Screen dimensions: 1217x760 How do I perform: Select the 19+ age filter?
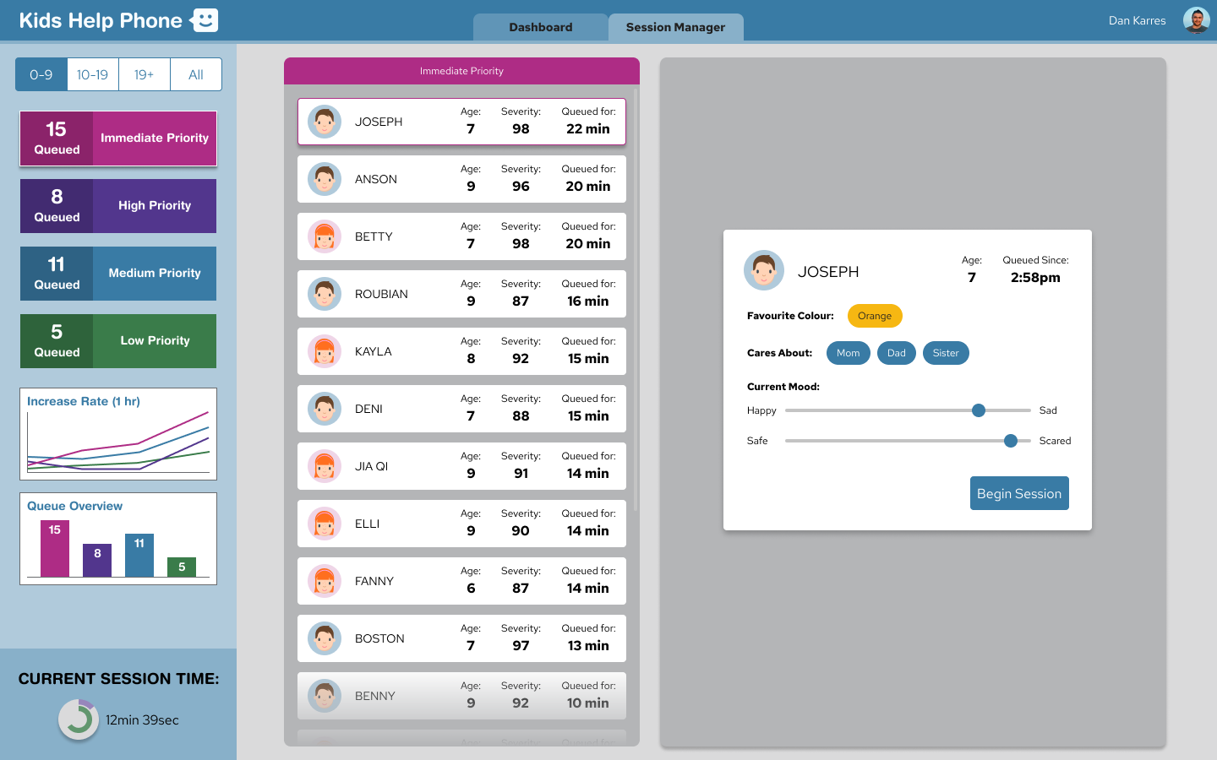click(145, 74)
